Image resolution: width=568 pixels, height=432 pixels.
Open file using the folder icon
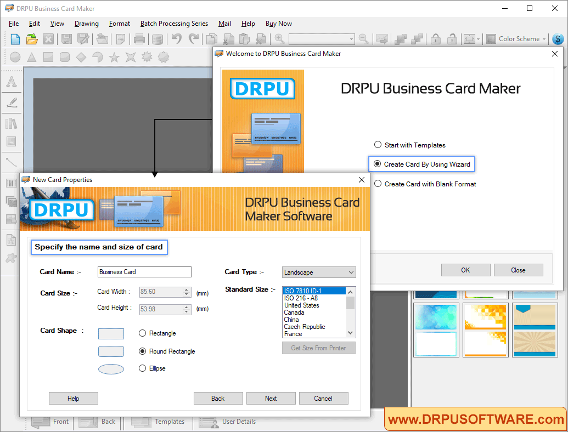[32, 39]
